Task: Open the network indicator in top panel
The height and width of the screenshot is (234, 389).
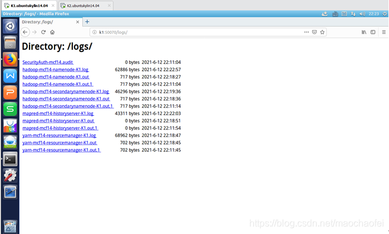Action: coord(353,14)
